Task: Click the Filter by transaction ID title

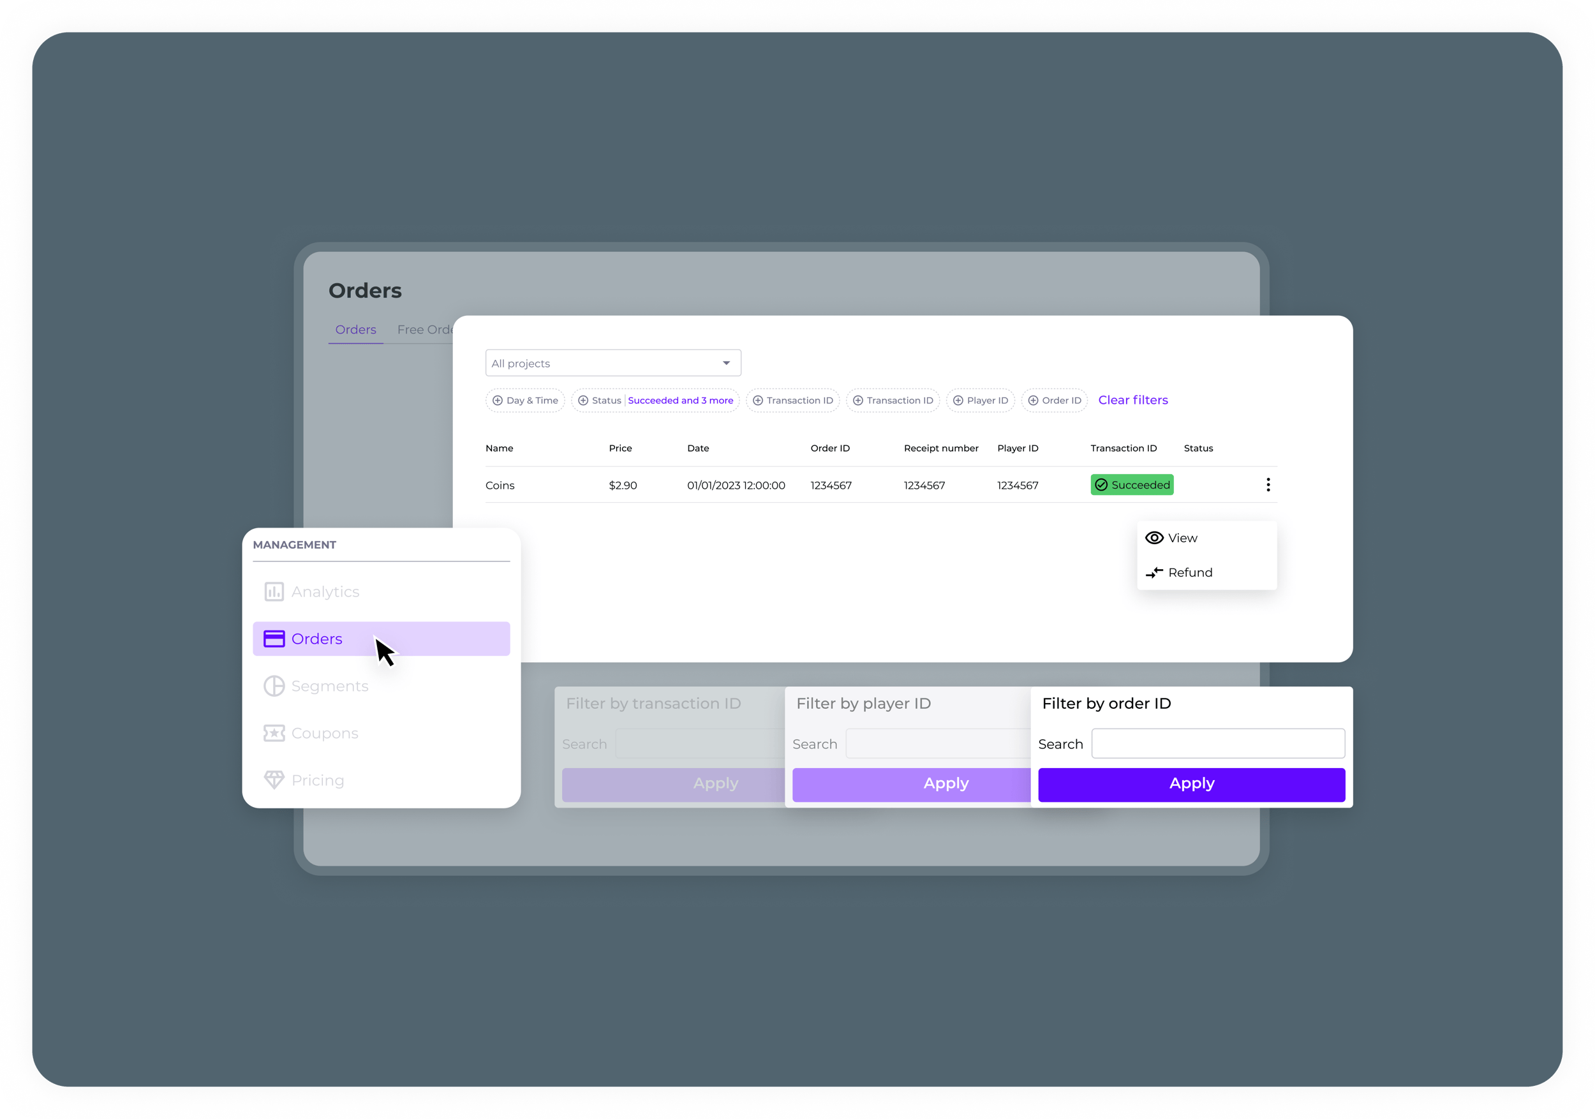Action: pos(654,704)
